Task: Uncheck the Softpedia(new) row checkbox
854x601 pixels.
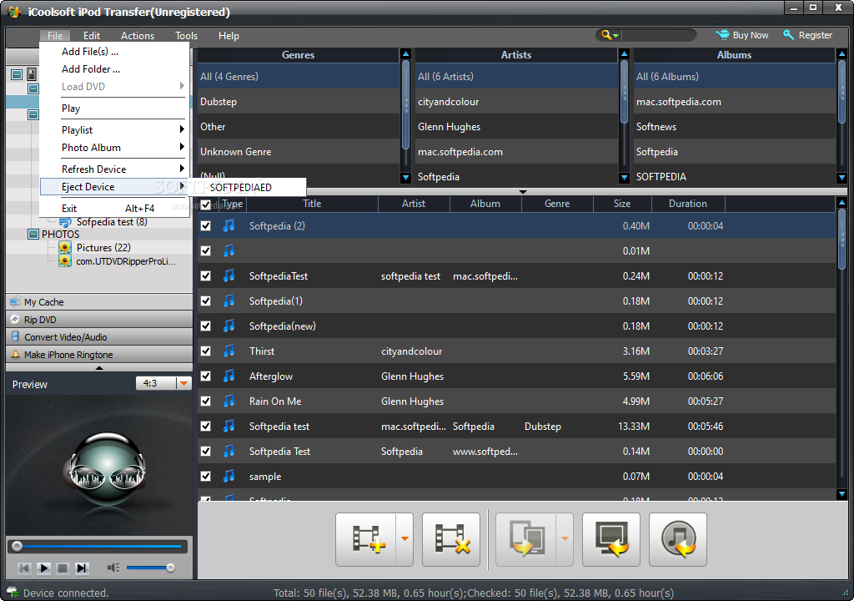Action: click(x=206, y=326)
